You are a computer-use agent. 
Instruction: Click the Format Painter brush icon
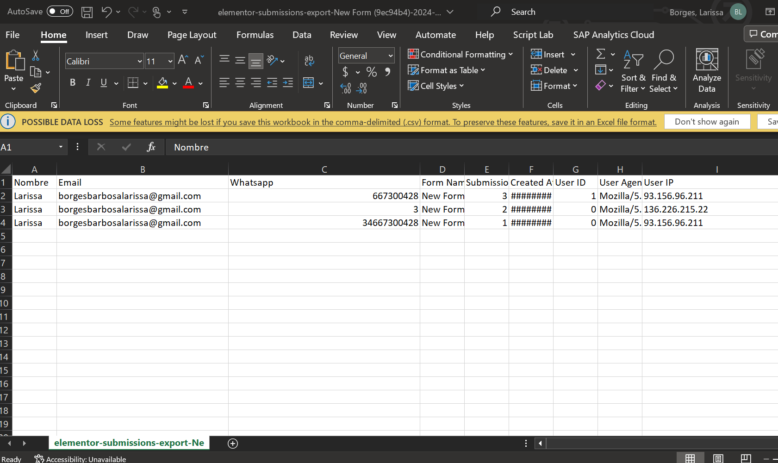click(x=36, y=88)
